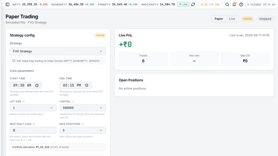
Task: Click the End Time 03:15 PM field
Action: (76, 85)
